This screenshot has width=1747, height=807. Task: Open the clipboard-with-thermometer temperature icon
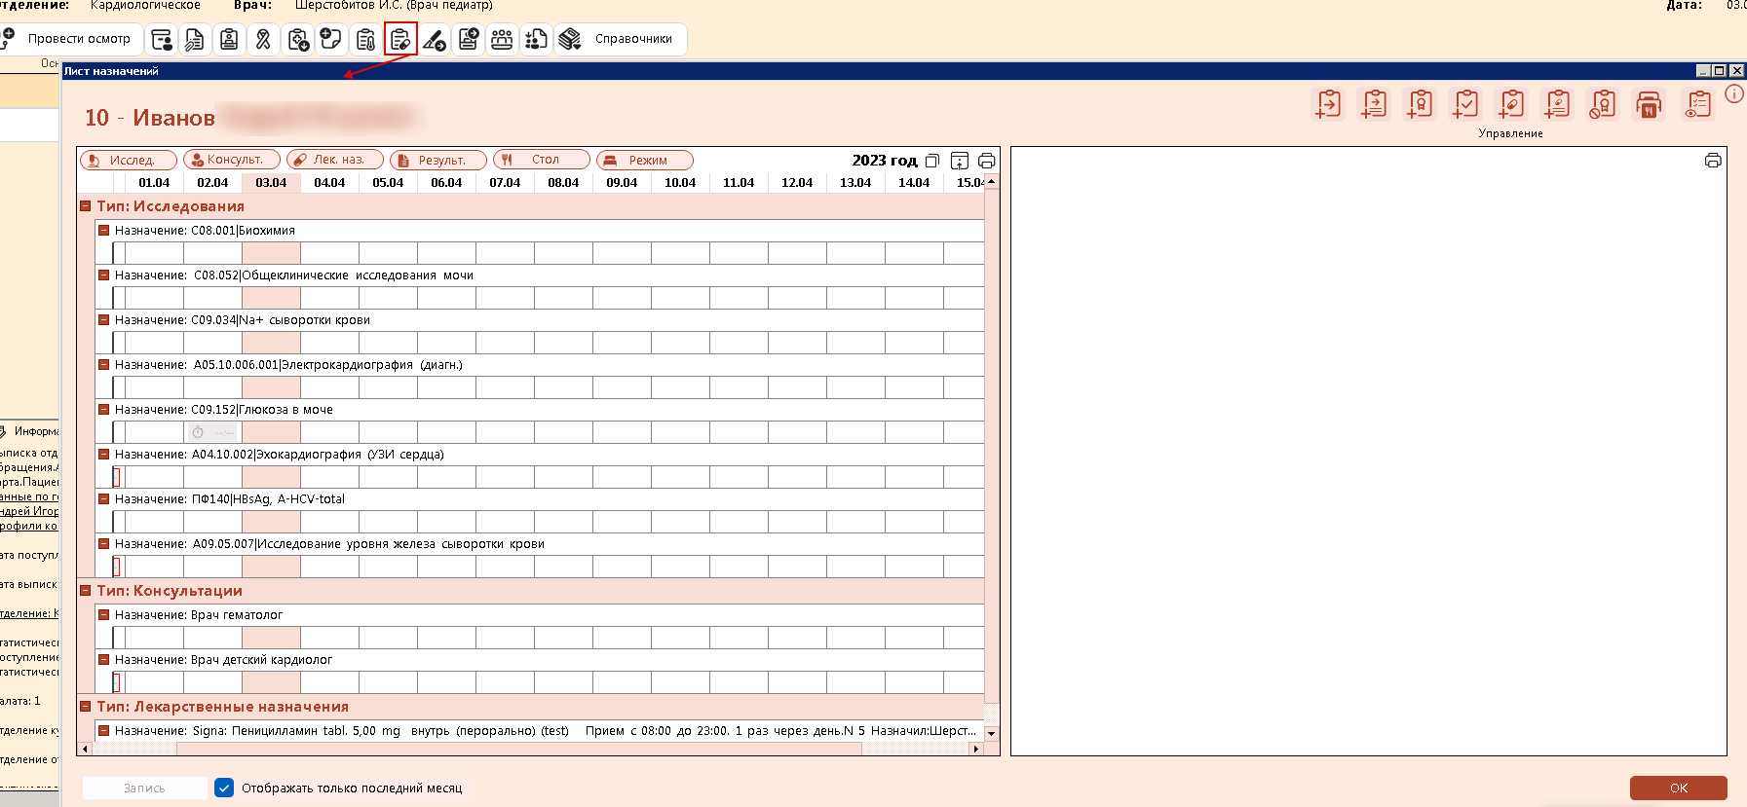point(366,39)
